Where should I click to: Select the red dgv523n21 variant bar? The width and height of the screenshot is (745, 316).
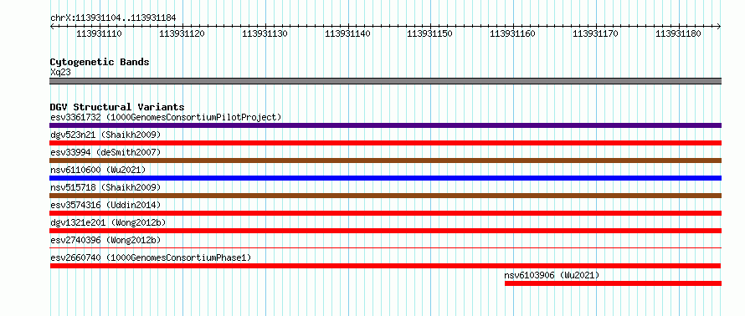[385, 143]
